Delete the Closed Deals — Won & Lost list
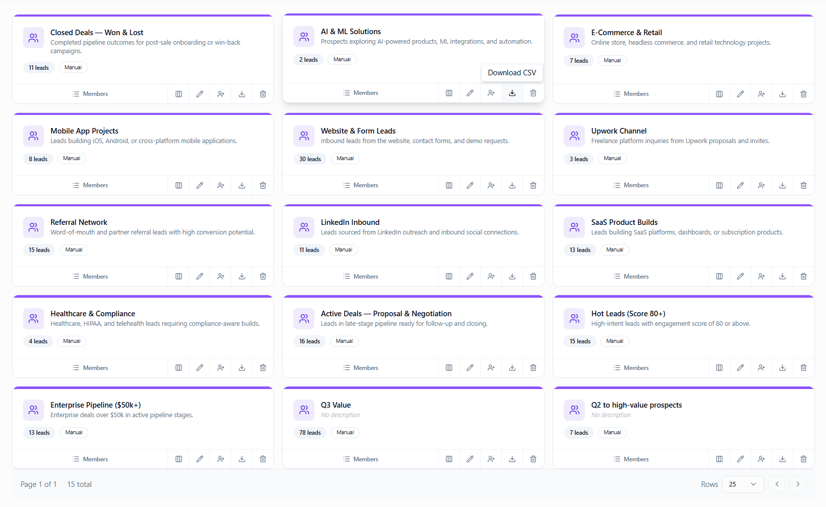826x507 pixels. tap(263, 94)
